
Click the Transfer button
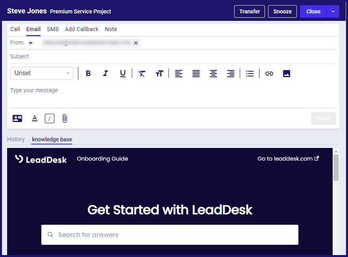[x=250, y=11]
